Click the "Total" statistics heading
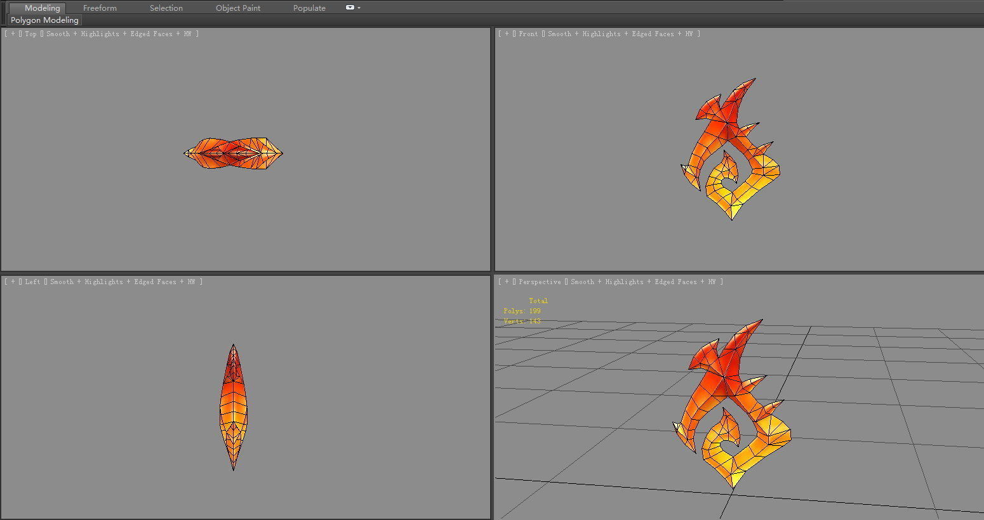Viewport: 984px width, 520px height. [x=538, y=301]
